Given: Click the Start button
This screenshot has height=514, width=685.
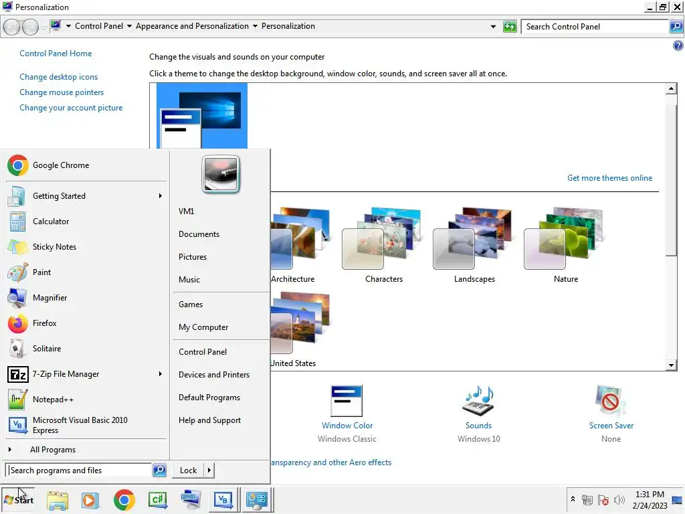Looking at the screenshot, I should point(18,500).
